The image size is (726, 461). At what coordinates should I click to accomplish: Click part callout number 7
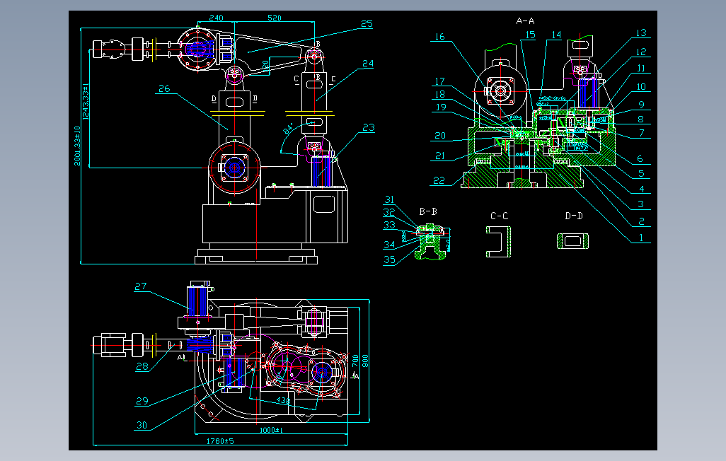[x=642, y=133]
